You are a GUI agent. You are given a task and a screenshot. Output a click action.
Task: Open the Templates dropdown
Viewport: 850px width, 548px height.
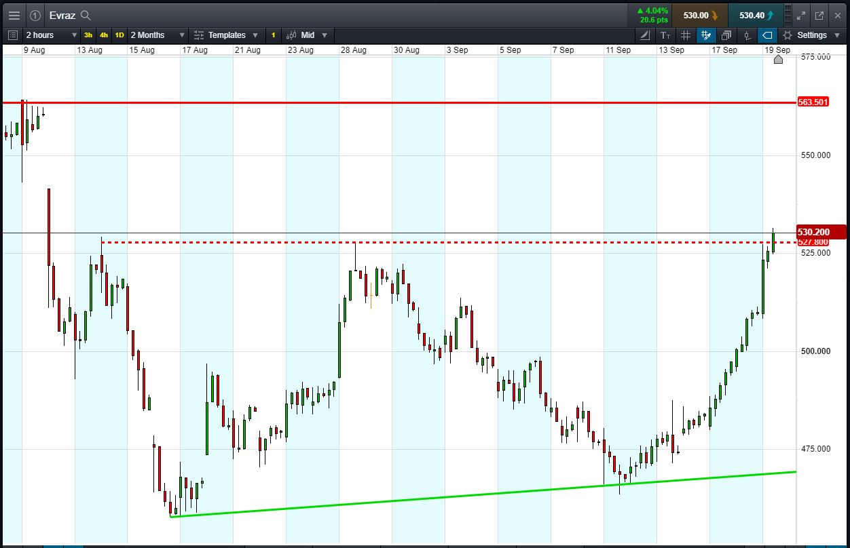pyautogui.click(x=226, y=35)
